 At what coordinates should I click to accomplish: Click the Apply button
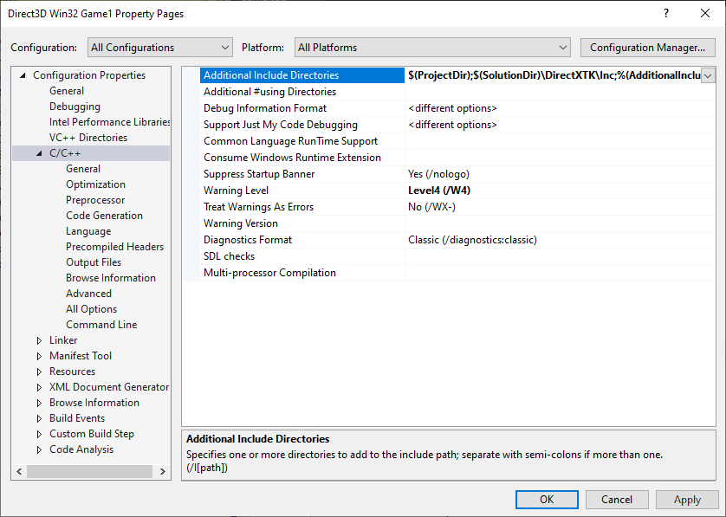click(687, 500)
